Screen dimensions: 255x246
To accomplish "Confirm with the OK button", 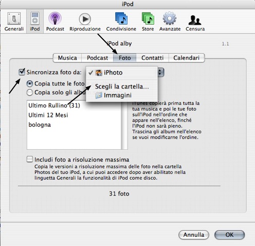I will point(229,235).
